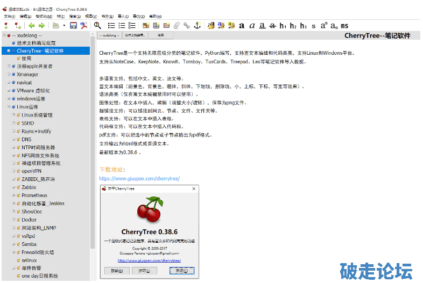Viewport: 423px width, 283px height.
Task: Insert an anchor with the anchor icon
Action: pos(197,25)
